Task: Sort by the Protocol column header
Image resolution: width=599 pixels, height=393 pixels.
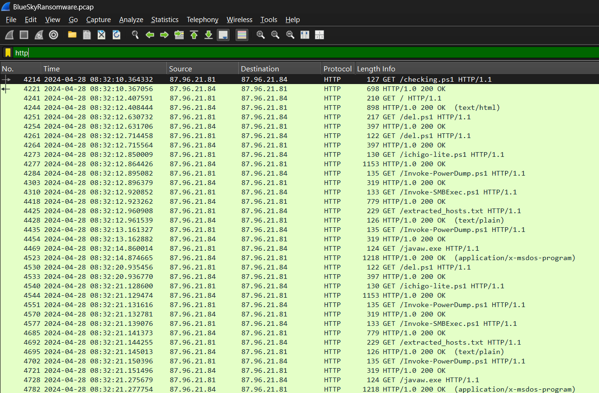Action: coord(338,69)
